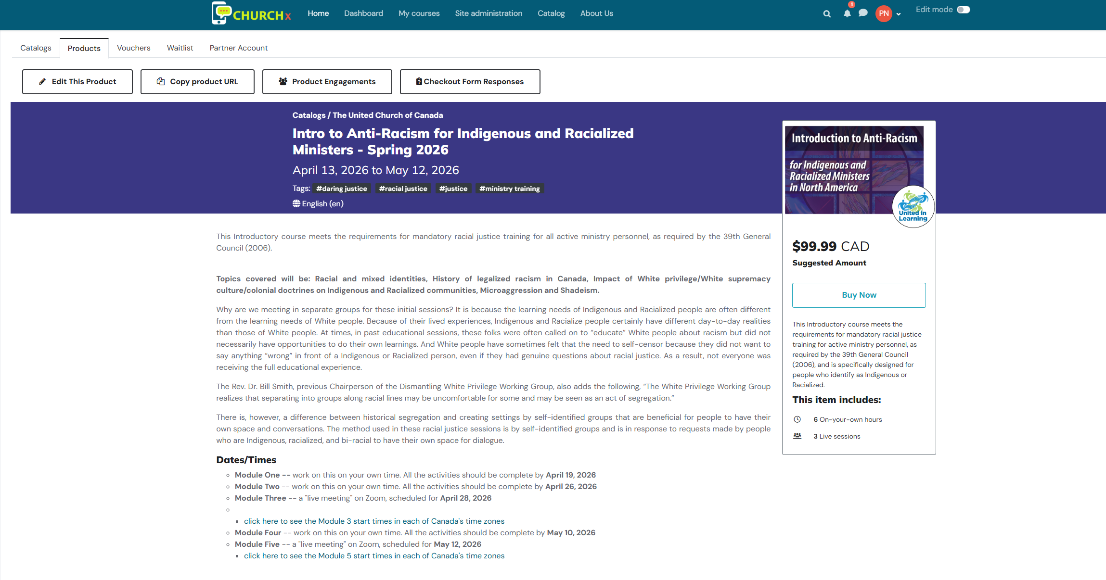The image size is (1106, 580).
Task: Click the clock icon for on-your-own hours
Action: pyautogui.click(x=797, y=419)
